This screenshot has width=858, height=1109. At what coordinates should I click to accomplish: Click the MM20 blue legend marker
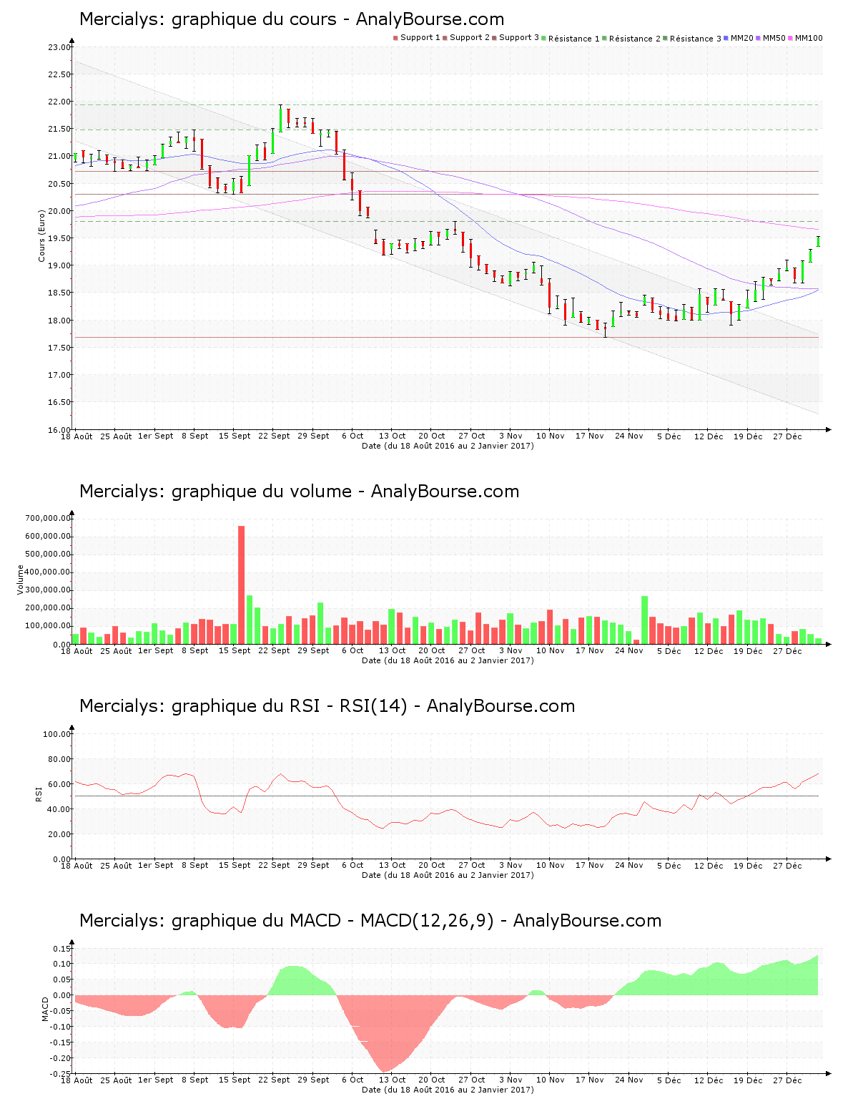tap(726, 38)
